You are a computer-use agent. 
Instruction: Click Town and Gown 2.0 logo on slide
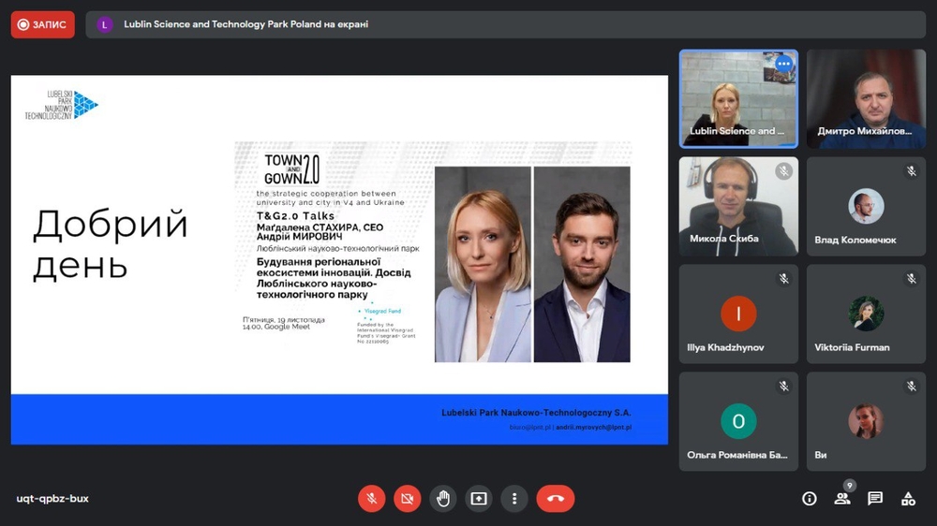292,169
